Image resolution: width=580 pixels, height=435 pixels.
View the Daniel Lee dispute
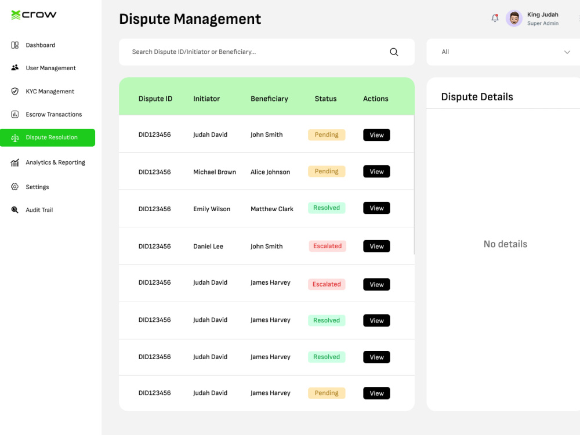click(376, 246)
